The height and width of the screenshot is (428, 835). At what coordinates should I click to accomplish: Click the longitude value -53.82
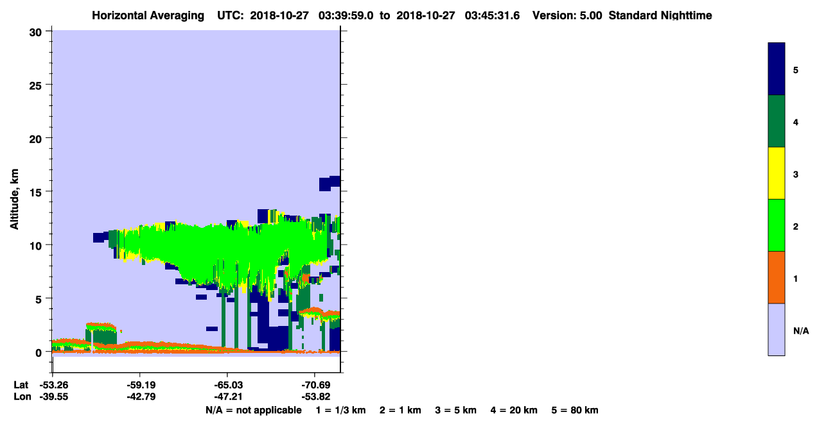tap(315, 397)
